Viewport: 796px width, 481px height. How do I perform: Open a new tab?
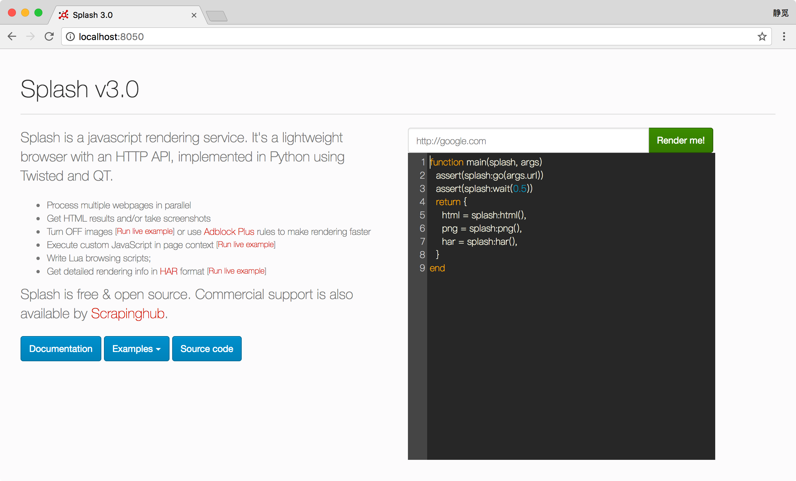coord(217,16)
